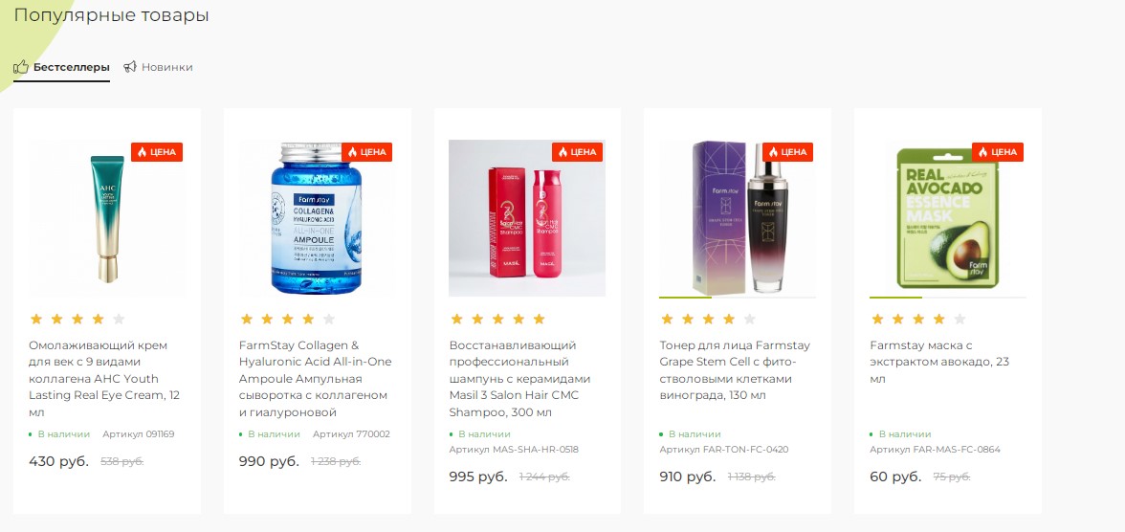Open the AHC Youth Lasting eye cream image

pos(106,218)
